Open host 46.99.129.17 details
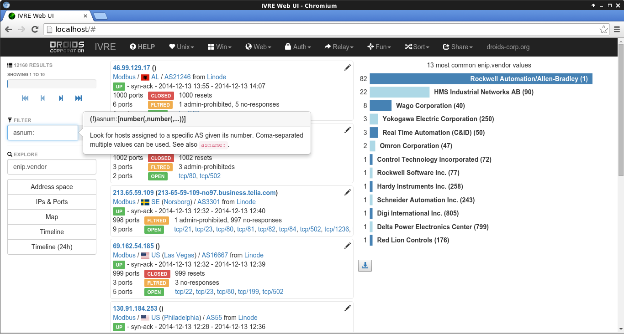The image size is (624, 334). pos(132,68)
